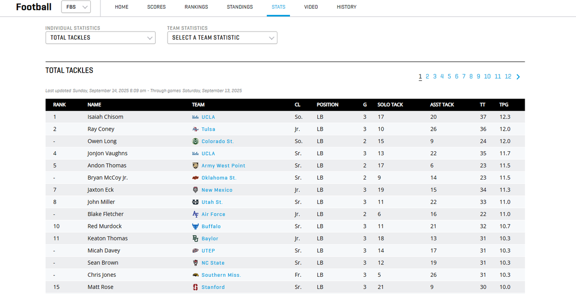This screenshot has height=294, width=576.
Task: Open the Army West Point team link
Action: (x=223, y=166)
